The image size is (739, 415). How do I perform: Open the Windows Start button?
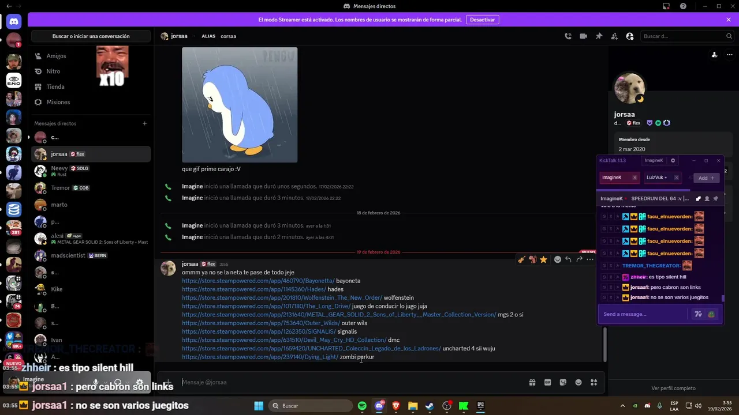[259, 406]
